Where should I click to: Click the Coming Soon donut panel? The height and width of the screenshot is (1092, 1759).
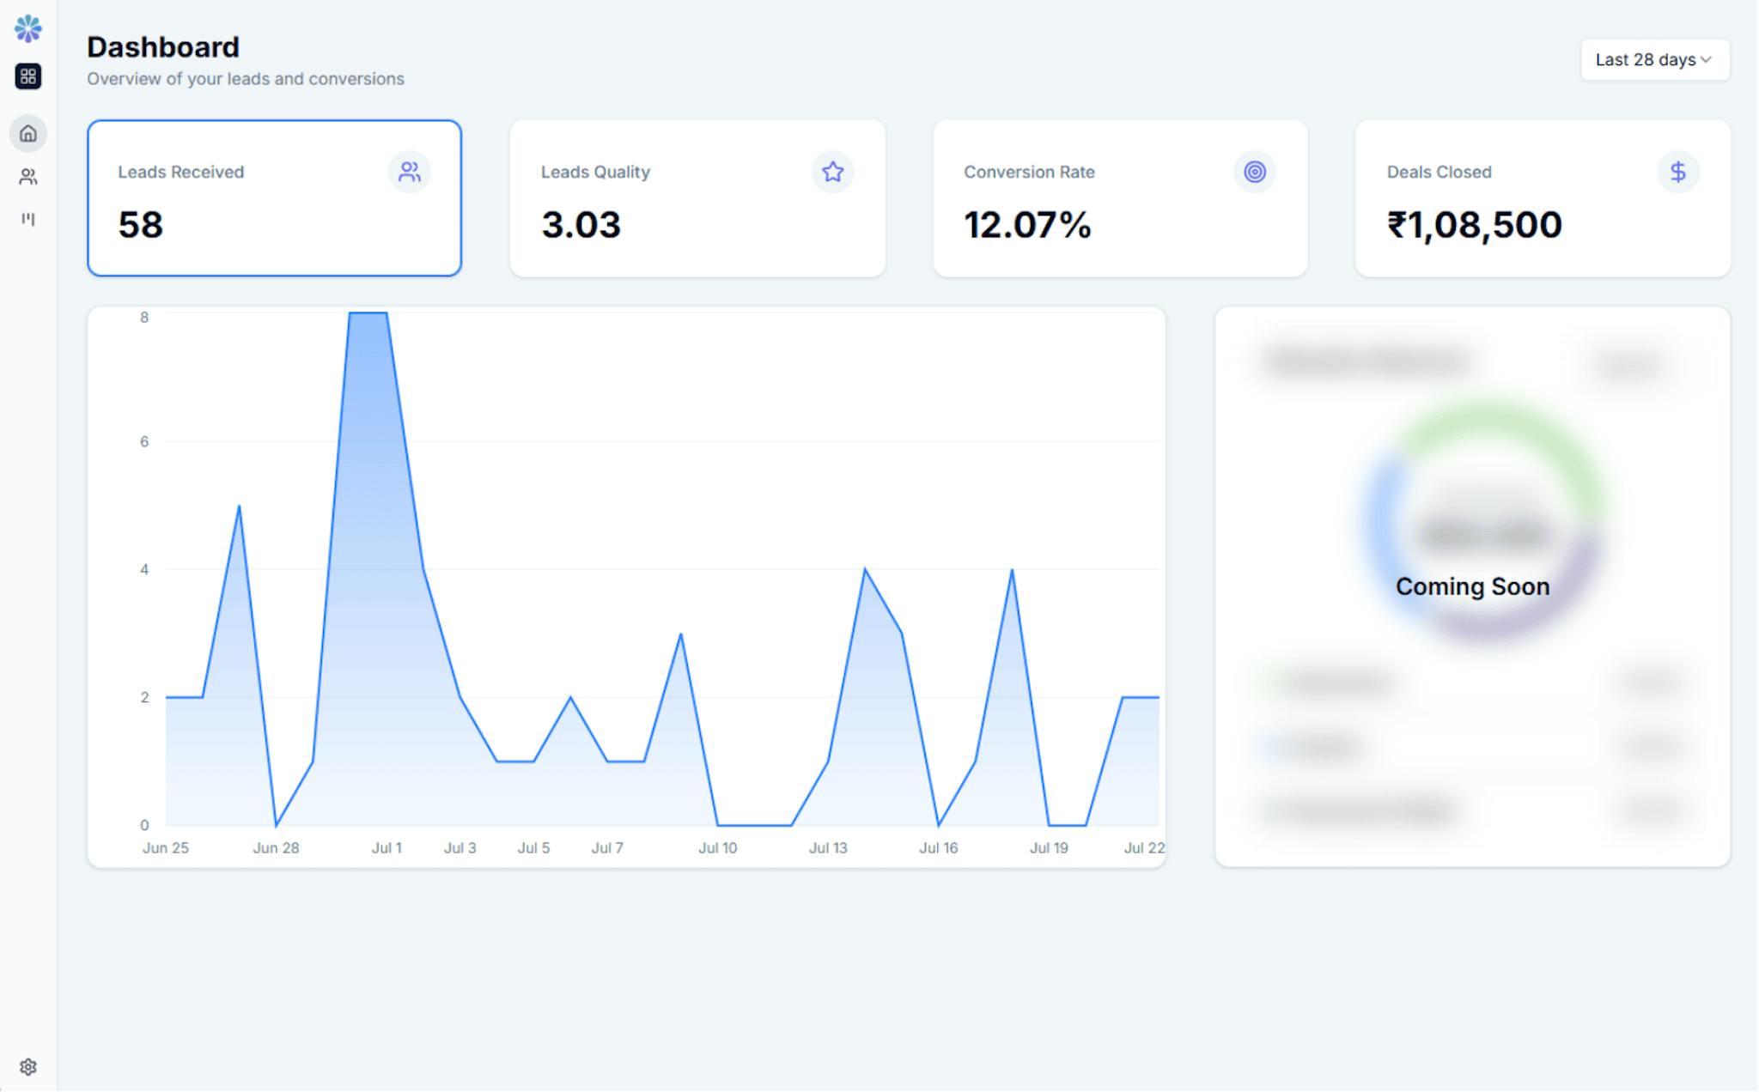tap(1472, 586)
